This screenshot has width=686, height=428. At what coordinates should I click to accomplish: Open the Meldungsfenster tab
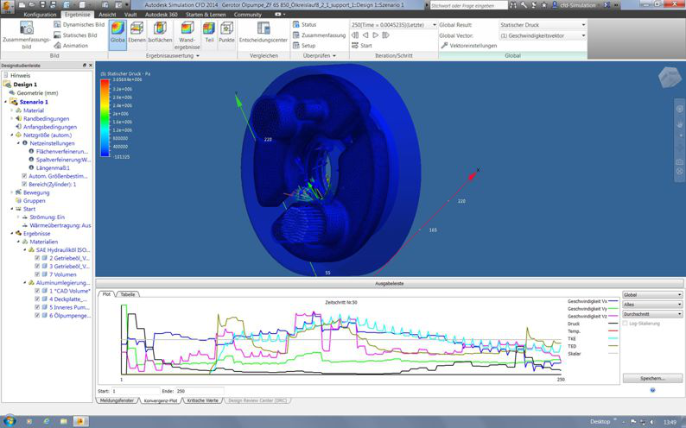click(117, 400)
